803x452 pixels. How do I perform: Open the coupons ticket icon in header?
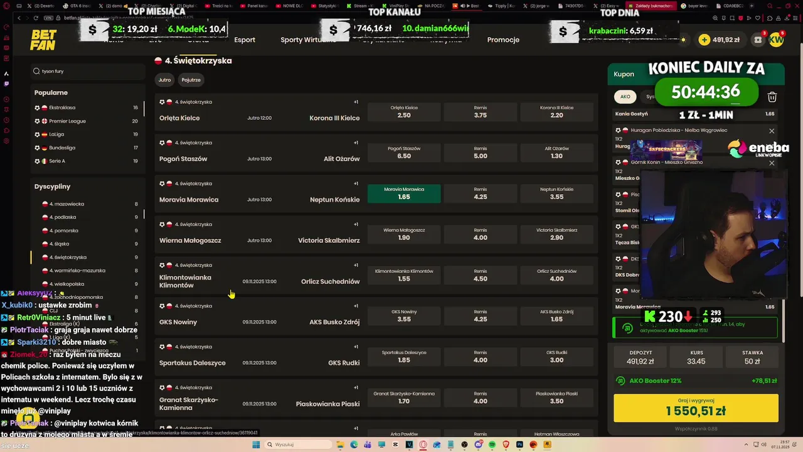click(758, 40)
